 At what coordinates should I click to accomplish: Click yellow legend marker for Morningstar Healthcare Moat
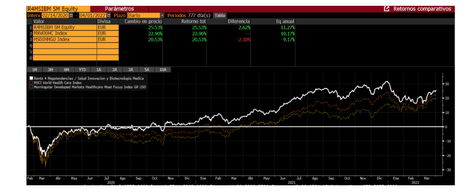coord(31,87)
